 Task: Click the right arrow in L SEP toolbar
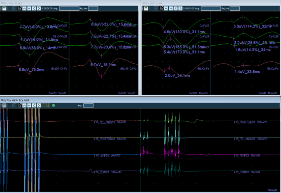coord(180,9)
